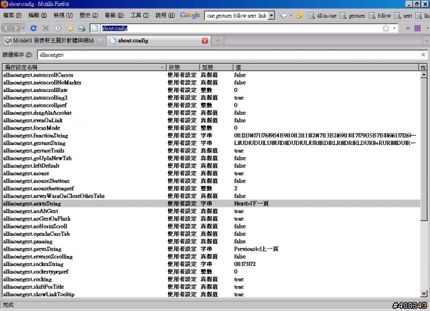
Task: Go forward using the Forward arrow button
Action: click(15, 28)
